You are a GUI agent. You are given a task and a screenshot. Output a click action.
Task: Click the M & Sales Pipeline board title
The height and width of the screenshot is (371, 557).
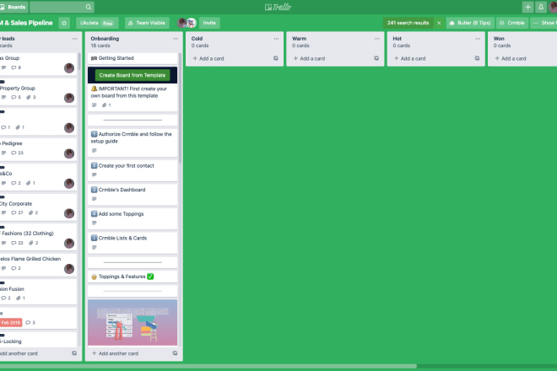(x=26, y=23)
